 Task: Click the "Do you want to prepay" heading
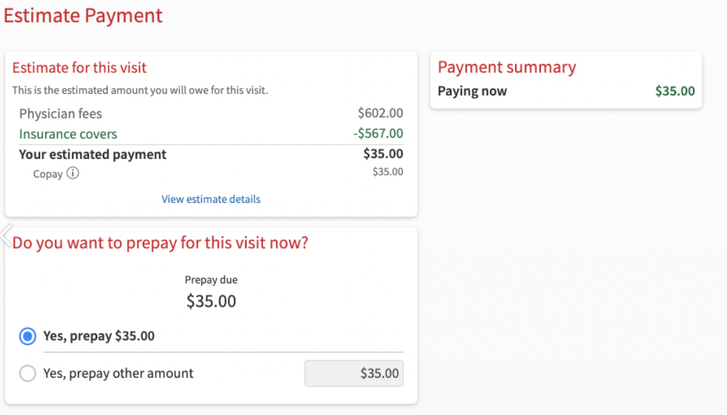(x=160, y=243)
